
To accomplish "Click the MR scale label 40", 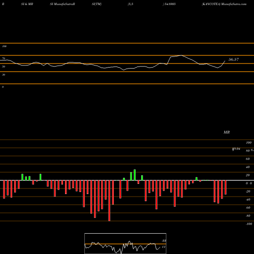I will coord(248,167).
